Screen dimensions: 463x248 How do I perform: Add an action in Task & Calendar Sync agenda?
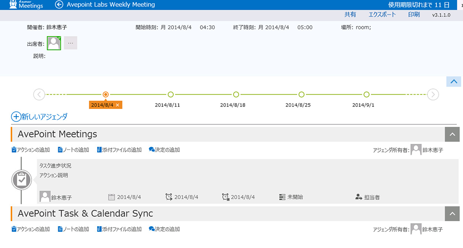[31, 229]
